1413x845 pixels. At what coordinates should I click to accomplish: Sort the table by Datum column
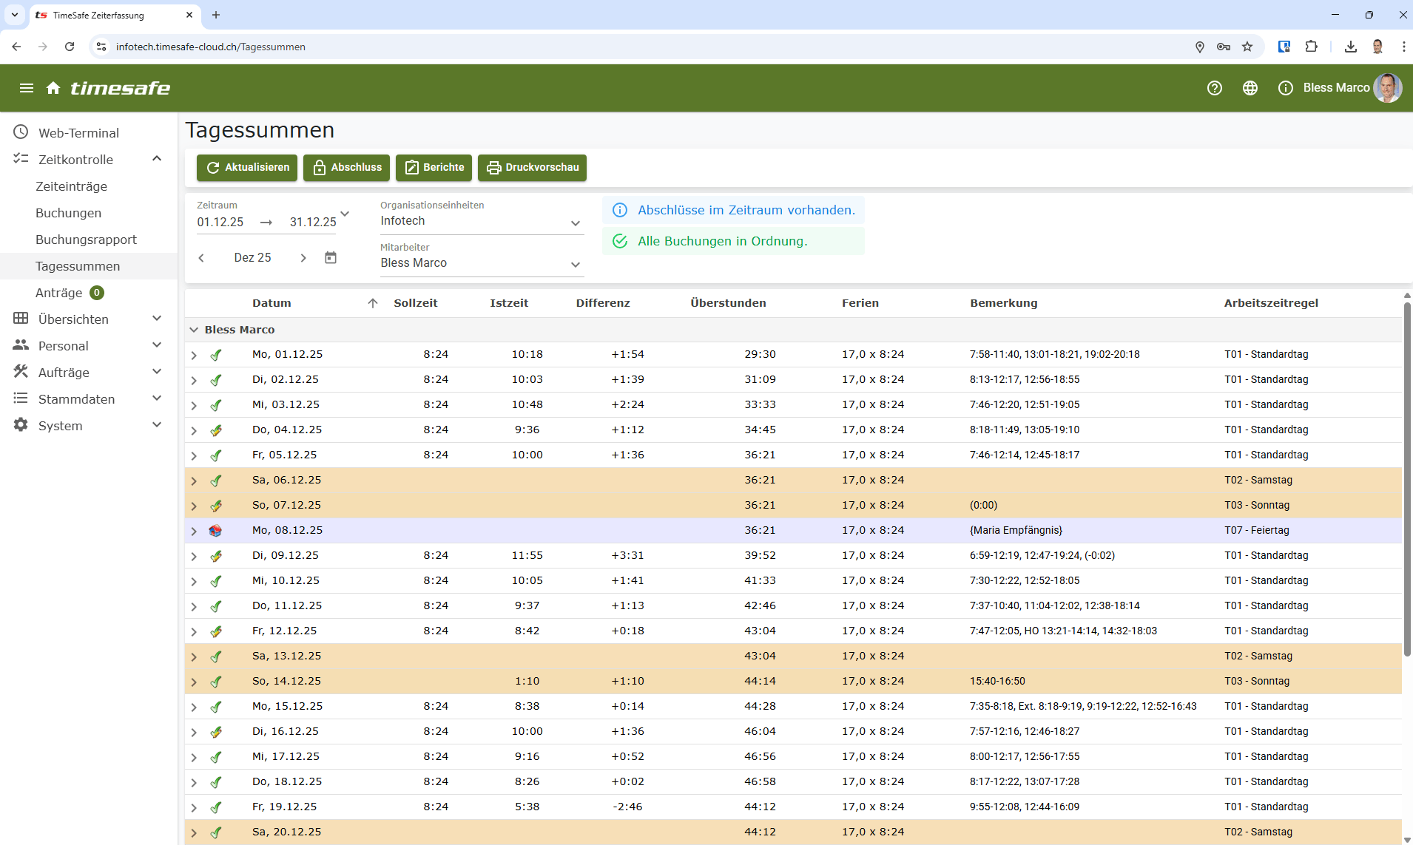(x=272, y=303)
